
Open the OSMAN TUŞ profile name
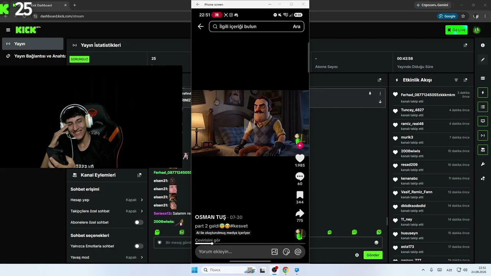pyautogui.click(x=211, y=217)
